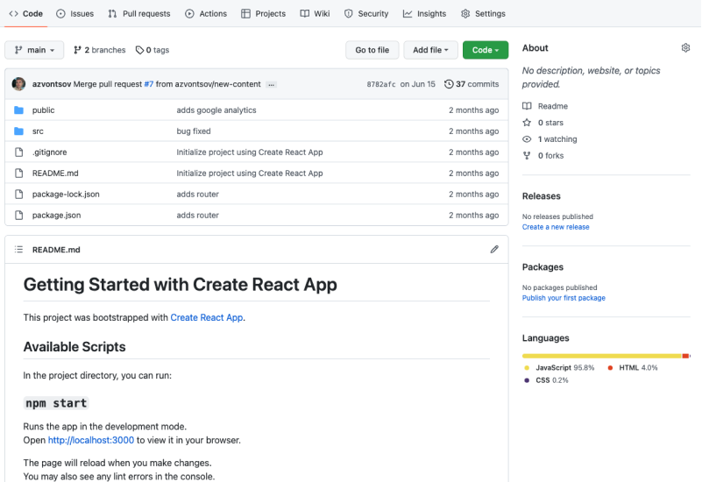Open the src folder
The image size is (702, 482).
point(38,131)
